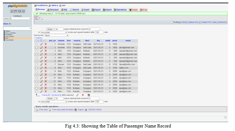The width and height of the screenshot is (235, 131).
Task: Edit row with pnr_no 6
Action: tap(41, 61)
